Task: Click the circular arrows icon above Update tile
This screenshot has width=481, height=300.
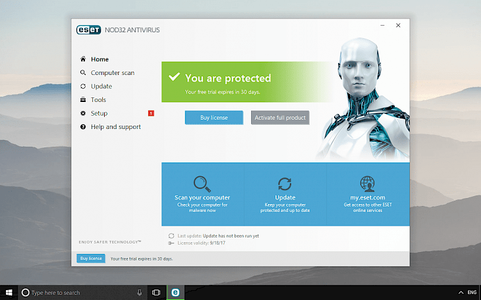Action: coord(285,184)
